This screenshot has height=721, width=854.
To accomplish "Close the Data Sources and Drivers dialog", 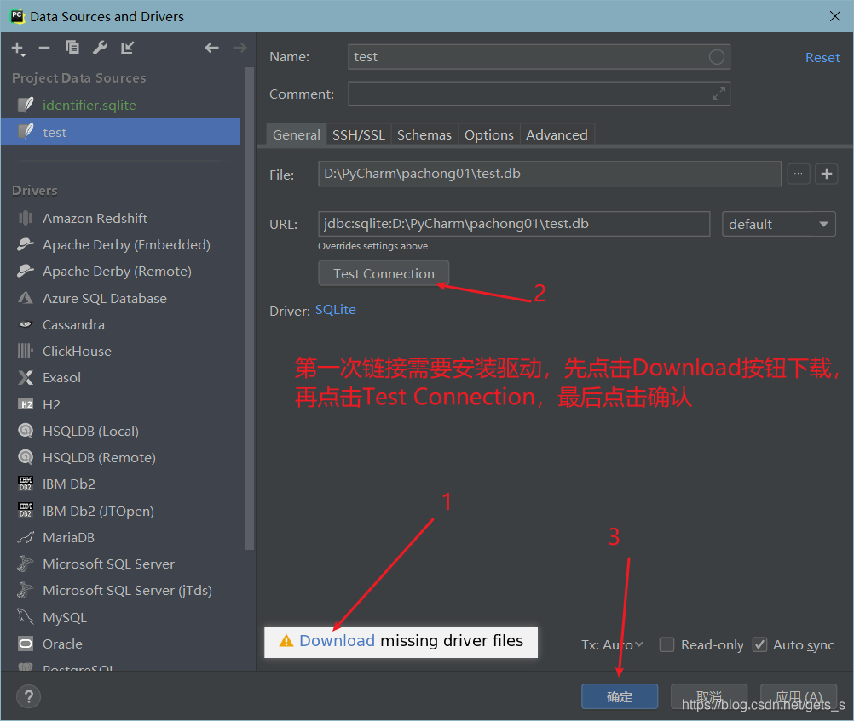I will point(834,16).
